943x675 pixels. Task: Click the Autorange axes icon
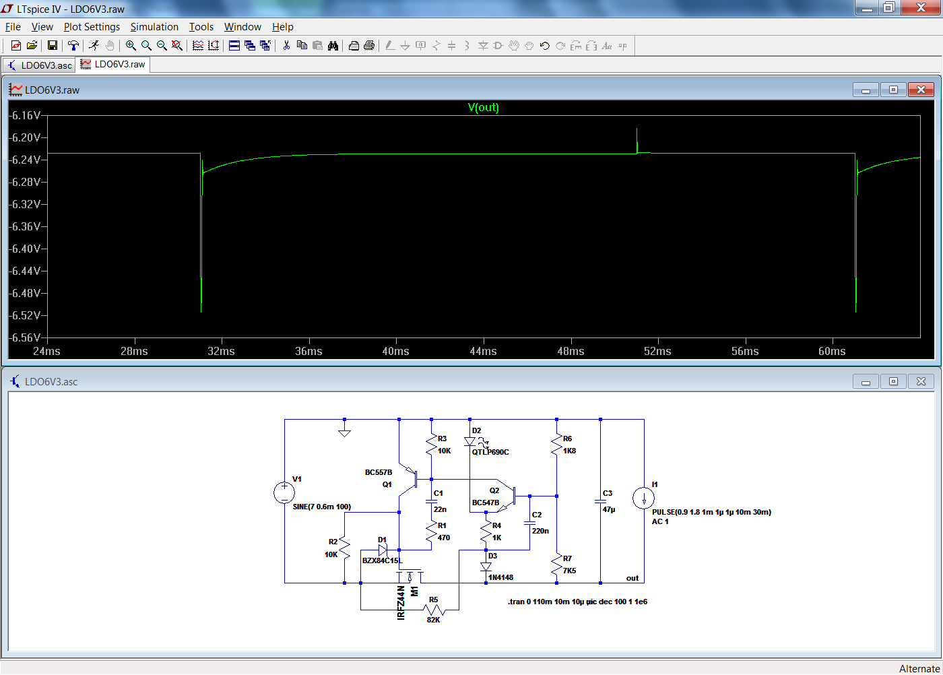[214, 46]
